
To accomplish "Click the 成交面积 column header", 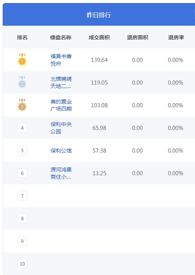I will [99, 37].
